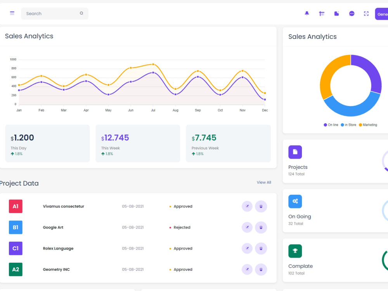The image size is (388, 291).
Task: Select the Google Art project name
Action: click(53, 227)
